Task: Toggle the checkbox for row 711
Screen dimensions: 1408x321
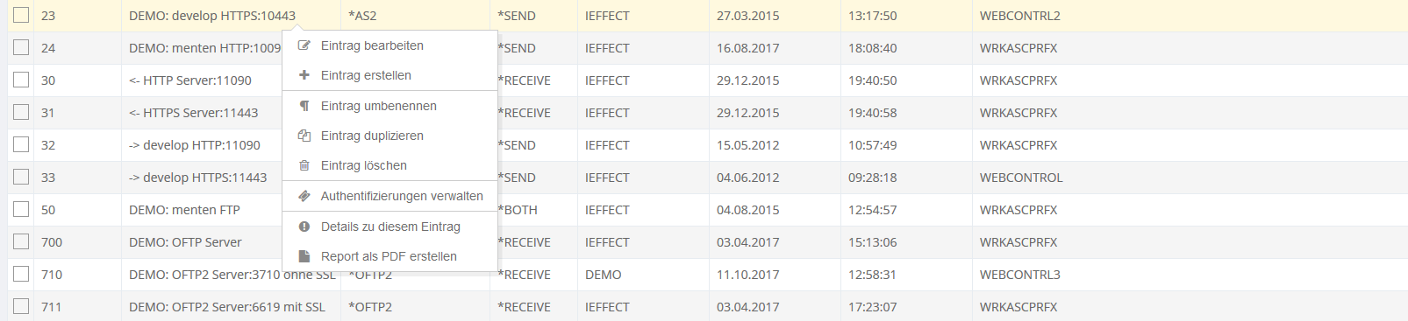Action: (x=21, y=306)
